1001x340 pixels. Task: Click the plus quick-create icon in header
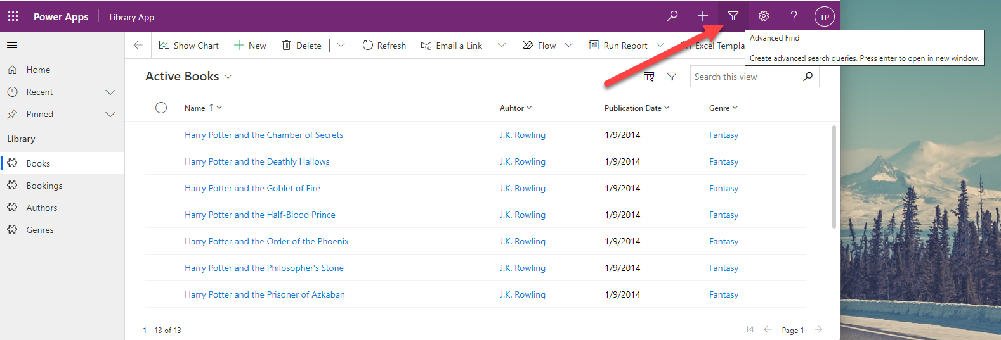pyautogui.click(x=703, y=16)
